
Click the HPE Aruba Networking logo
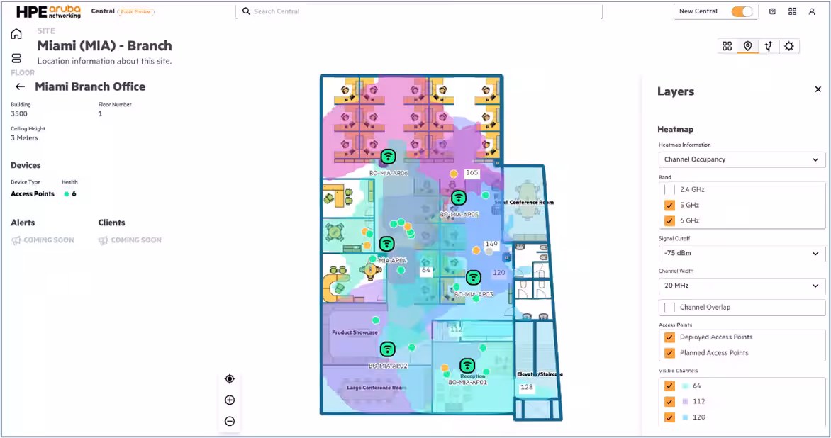click(48, 11)
